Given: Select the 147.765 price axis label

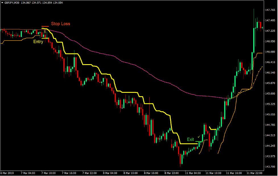Looking at the screenshot, I should point(270,9).
